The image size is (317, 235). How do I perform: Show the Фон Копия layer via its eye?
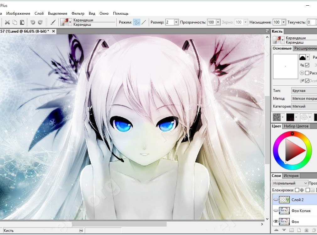pos(276,211)
